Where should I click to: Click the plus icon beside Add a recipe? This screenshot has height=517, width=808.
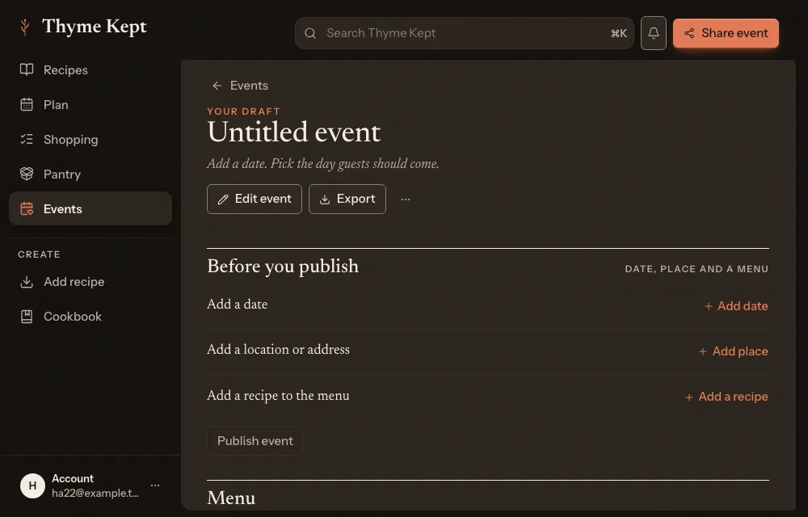click(689, 397)
